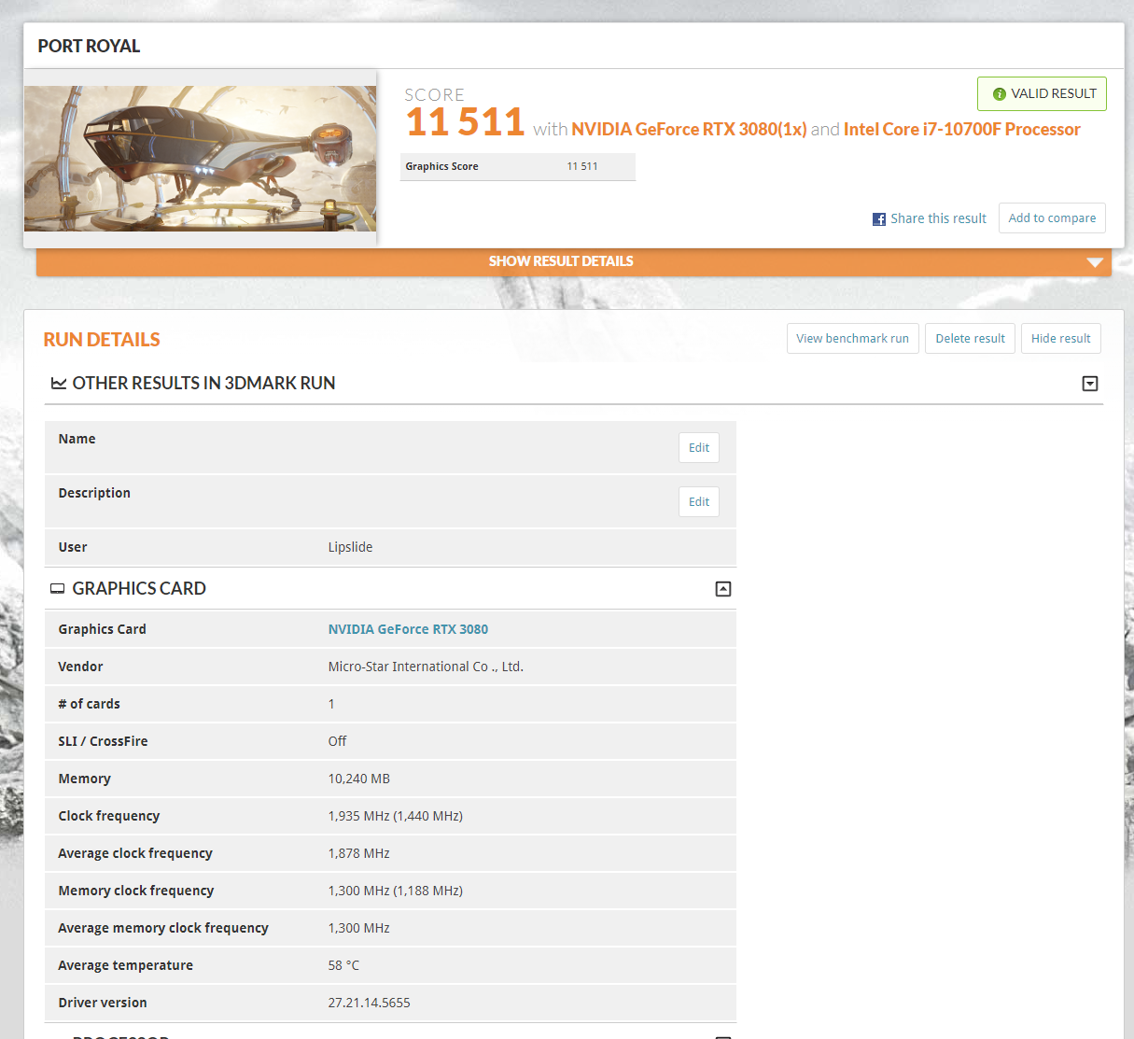This screenshot has width=1134, height=1039.
Task: Edit the Description field
Action: coord(699,502)
